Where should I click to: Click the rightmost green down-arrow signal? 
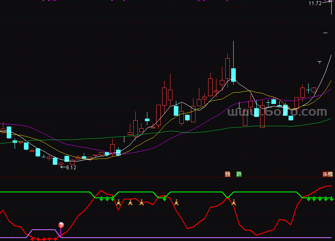[x=331, y=199]
